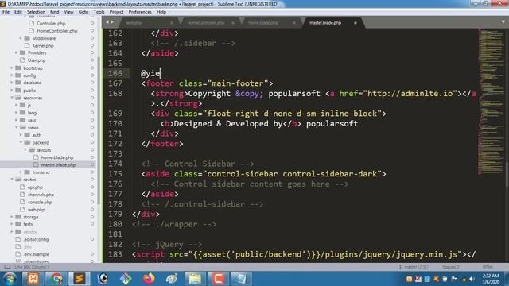
Task: Open the Goto menu
Action: point(84,12)
